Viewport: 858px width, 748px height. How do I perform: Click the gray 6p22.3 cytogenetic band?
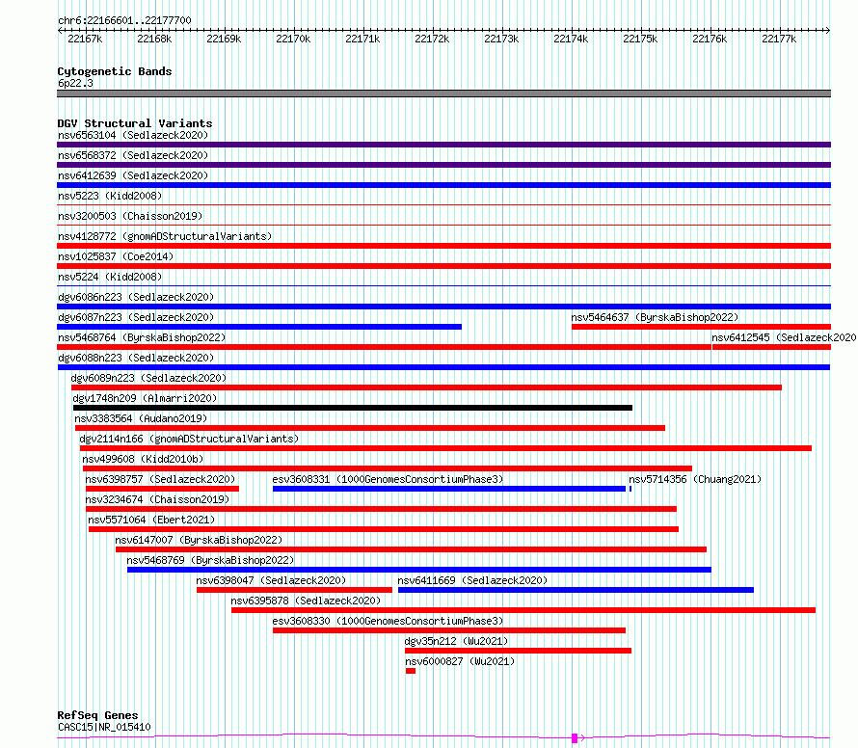tap(443, 93)
